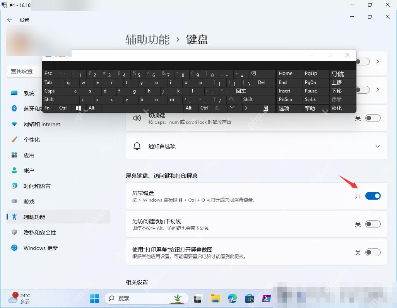Open File Explorer from the taskbar
397x308 pixels.
click(215, 298)
